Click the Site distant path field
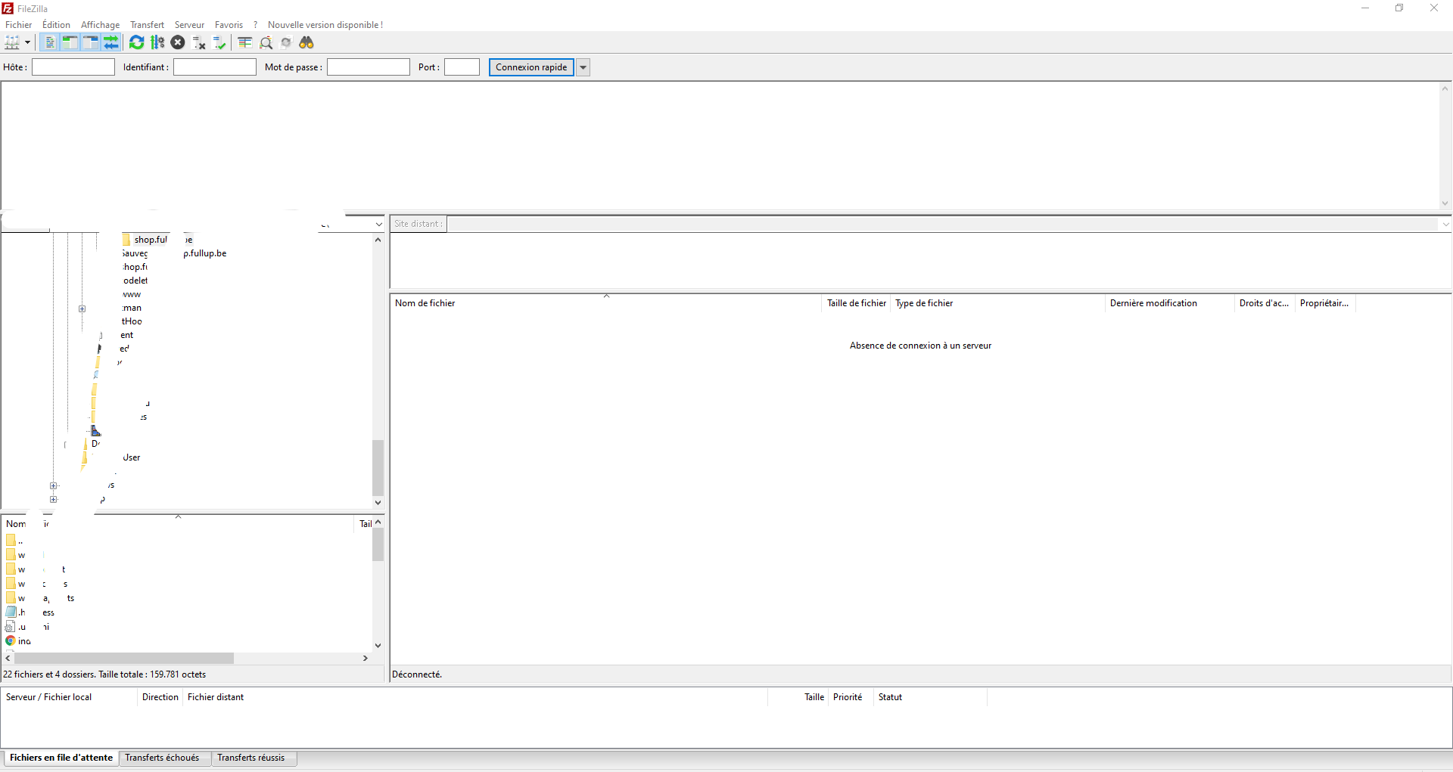 943,224
